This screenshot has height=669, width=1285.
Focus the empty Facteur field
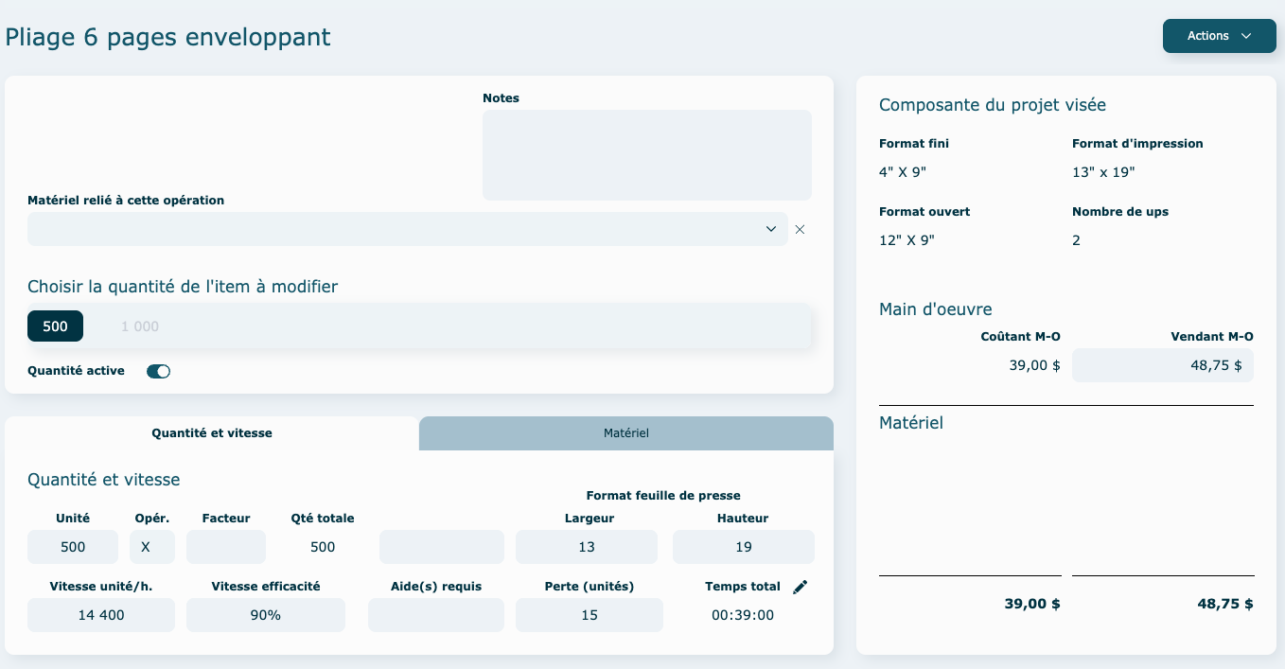pyautogui.click(x=226, y=547)
